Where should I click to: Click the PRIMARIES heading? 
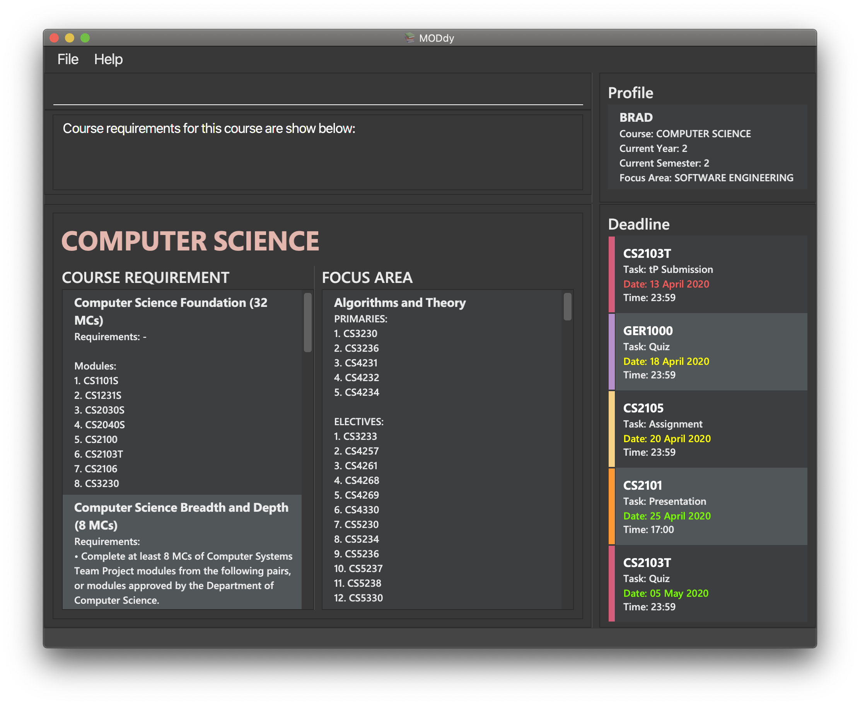361,319
